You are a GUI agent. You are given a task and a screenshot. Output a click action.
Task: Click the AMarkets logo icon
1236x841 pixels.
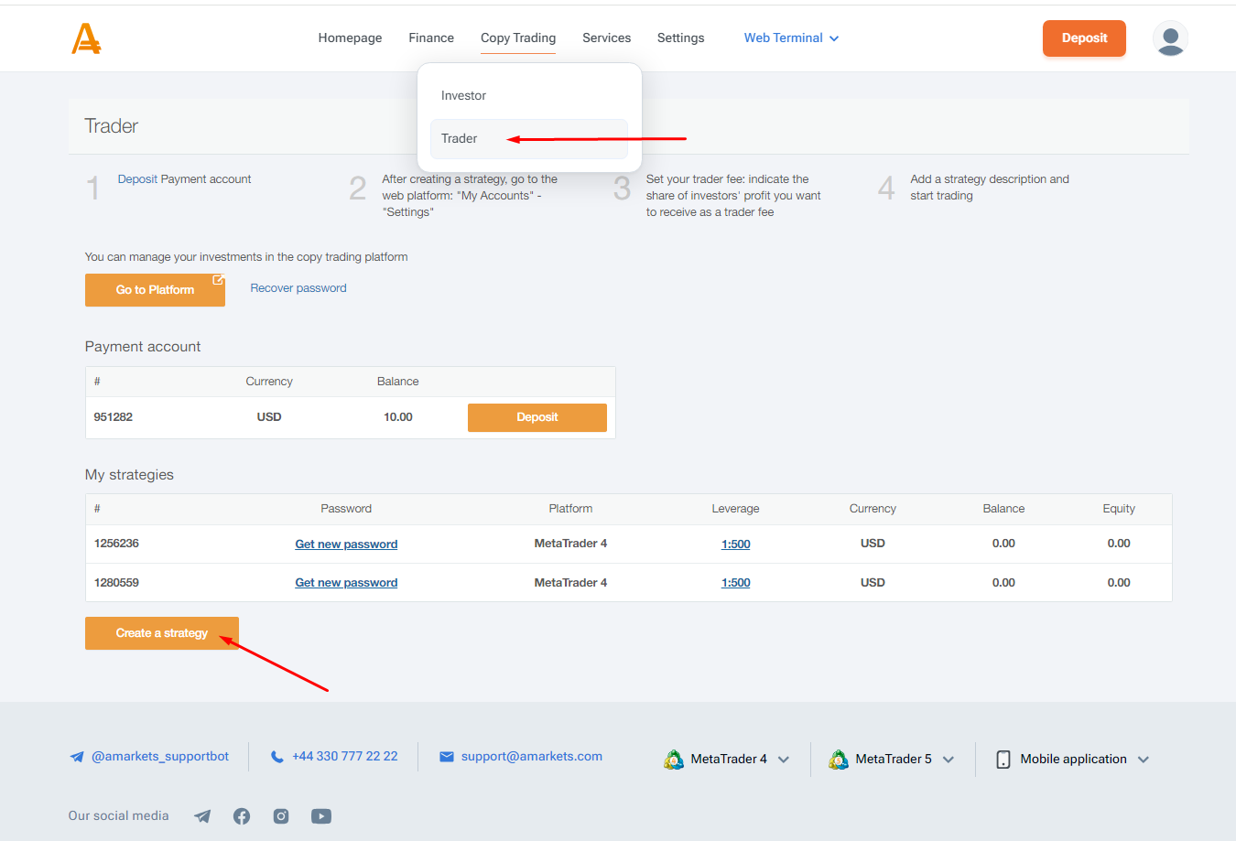(86, 38)
